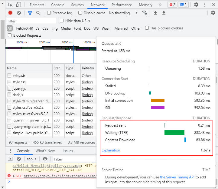The width and height of the screenshot is (218, 189).
Task: Check Has blocked cookies
Action: tap(147, 28)
